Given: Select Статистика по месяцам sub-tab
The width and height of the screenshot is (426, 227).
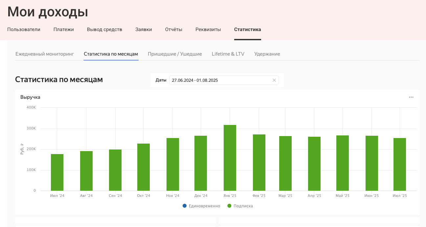Looking at the screenshot, I should click(x=111, y=54).
